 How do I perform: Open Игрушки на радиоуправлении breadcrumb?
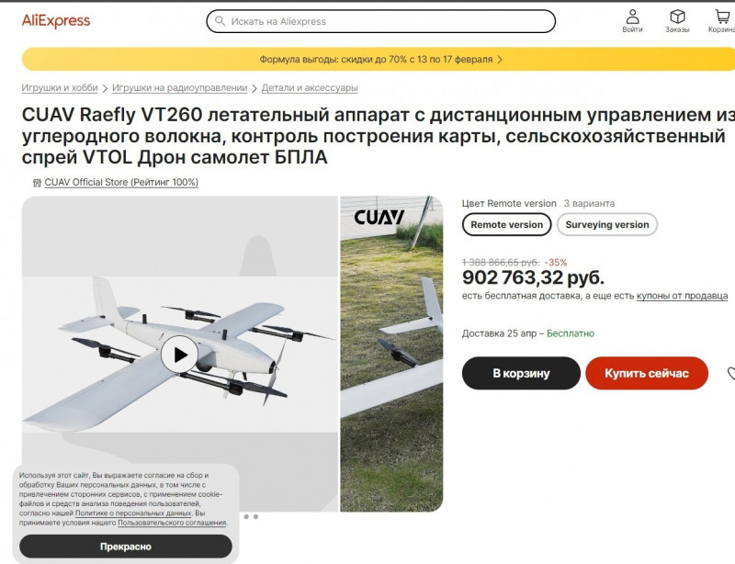point(179,87)
